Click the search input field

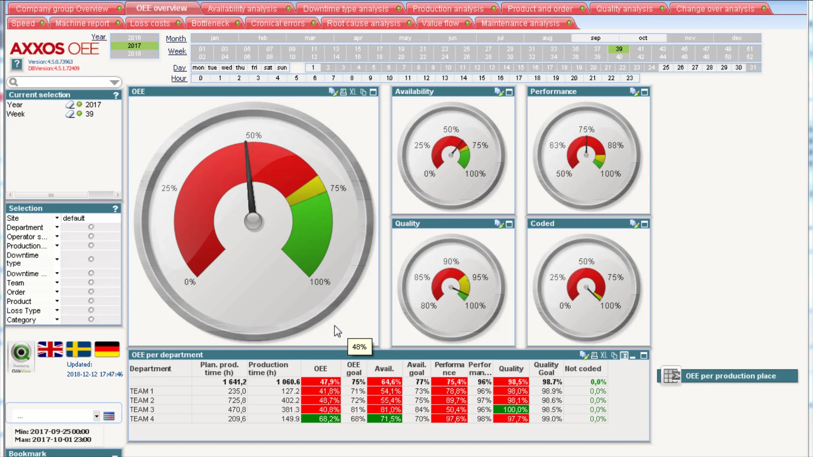point(64,82)
